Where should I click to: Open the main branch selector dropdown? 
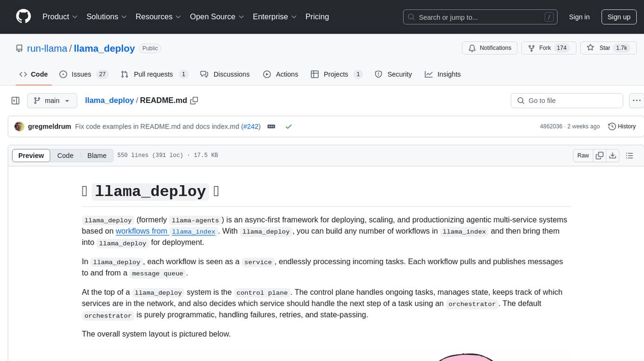coord(52,101)
